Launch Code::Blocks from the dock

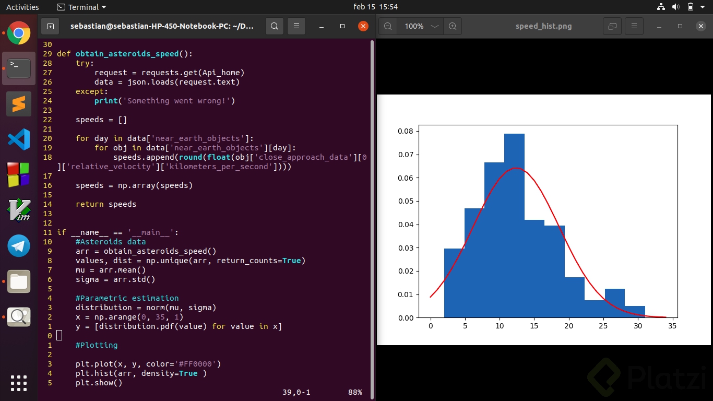coord(19,175)
